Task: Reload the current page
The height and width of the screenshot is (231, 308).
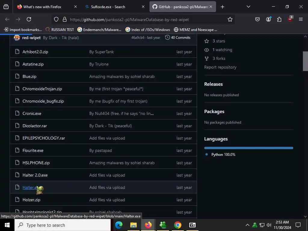Action: point(29,19)
